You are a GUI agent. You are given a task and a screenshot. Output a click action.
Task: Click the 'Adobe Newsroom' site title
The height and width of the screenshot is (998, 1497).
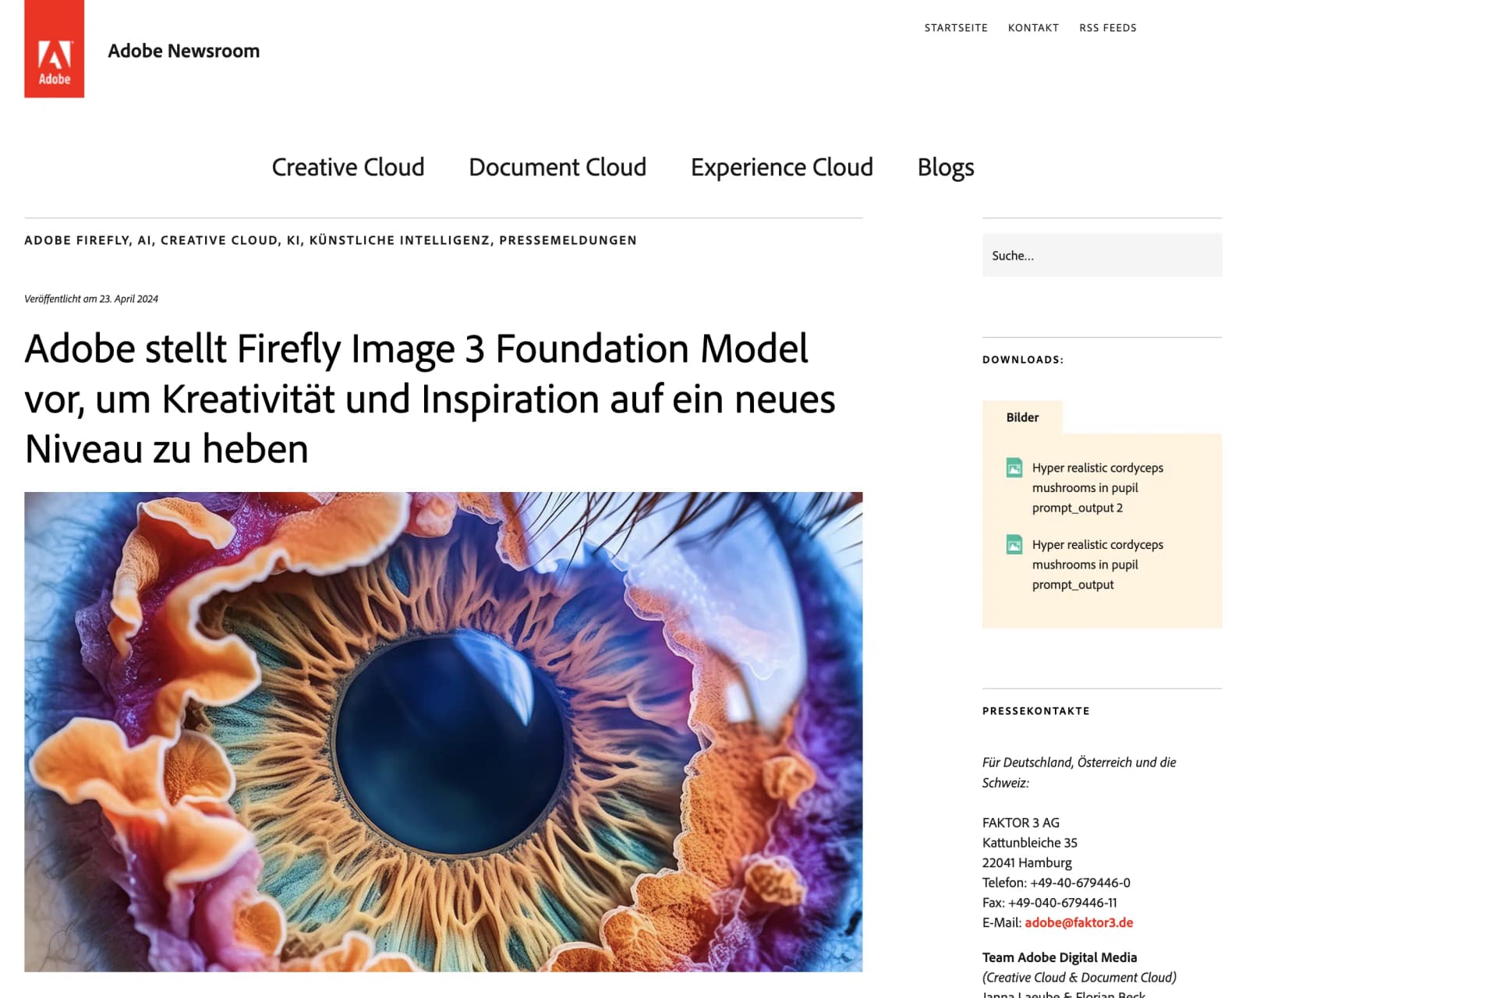(183, 50)
